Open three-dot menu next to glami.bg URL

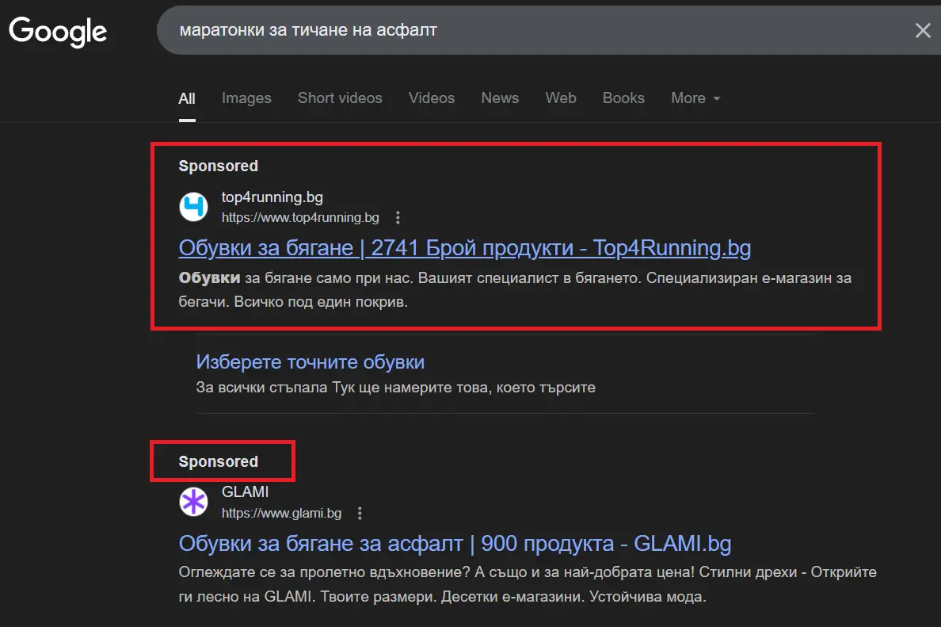pos(360,513)
